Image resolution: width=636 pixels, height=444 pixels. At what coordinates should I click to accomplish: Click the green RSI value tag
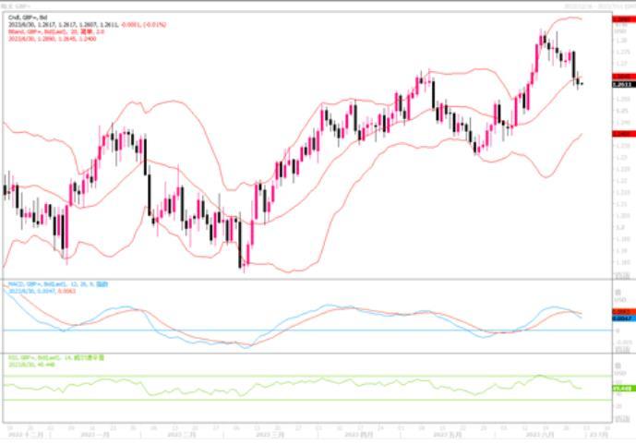[620, 389]
